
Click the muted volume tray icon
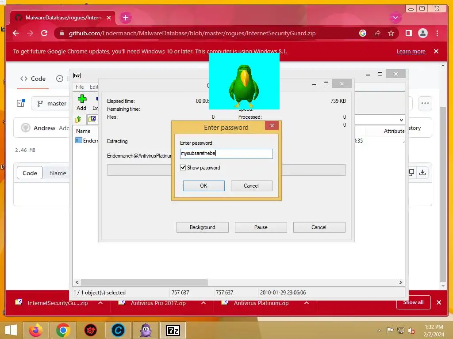click(411, 331)
